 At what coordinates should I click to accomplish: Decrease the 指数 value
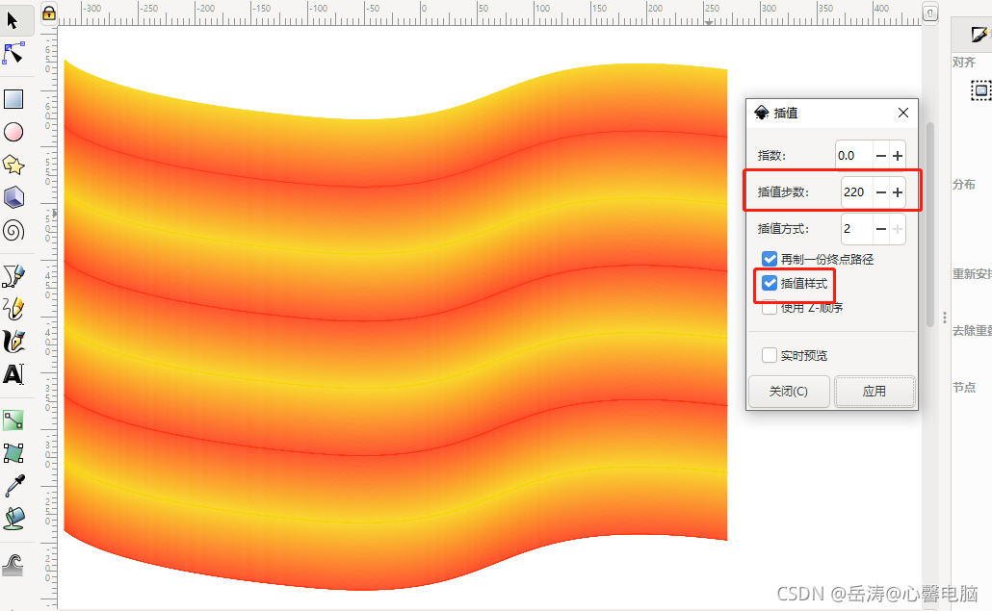click(x=880, y=156)
